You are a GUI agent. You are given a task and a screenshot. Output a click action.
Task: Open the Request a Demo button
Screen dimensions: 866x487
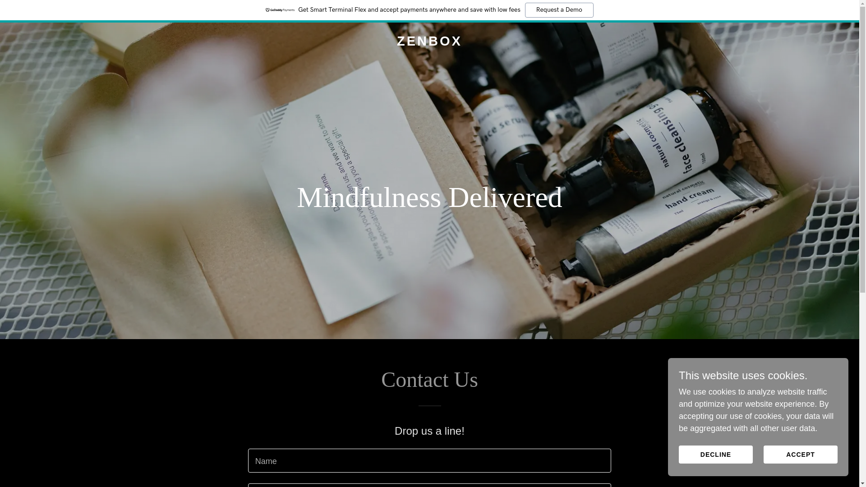tap(559, 10)
